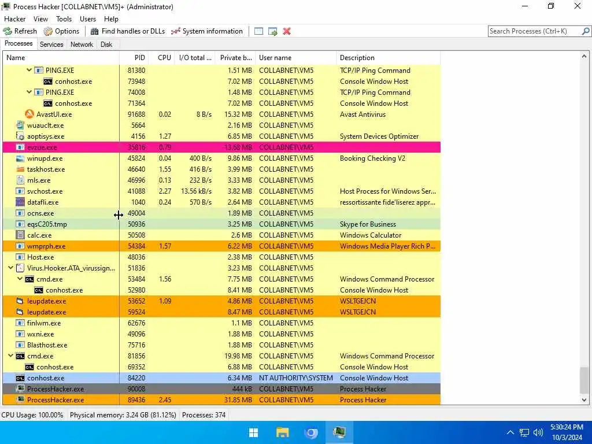Click icon of leupdate.exe PID 53652
592x444 pixels.
[x=20, y=301]
